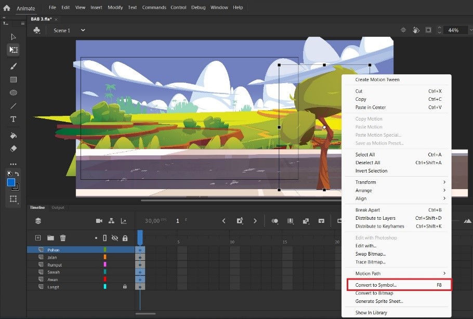Click the Delete layer trash icon

pyautogui.click(x=63, y=238)
